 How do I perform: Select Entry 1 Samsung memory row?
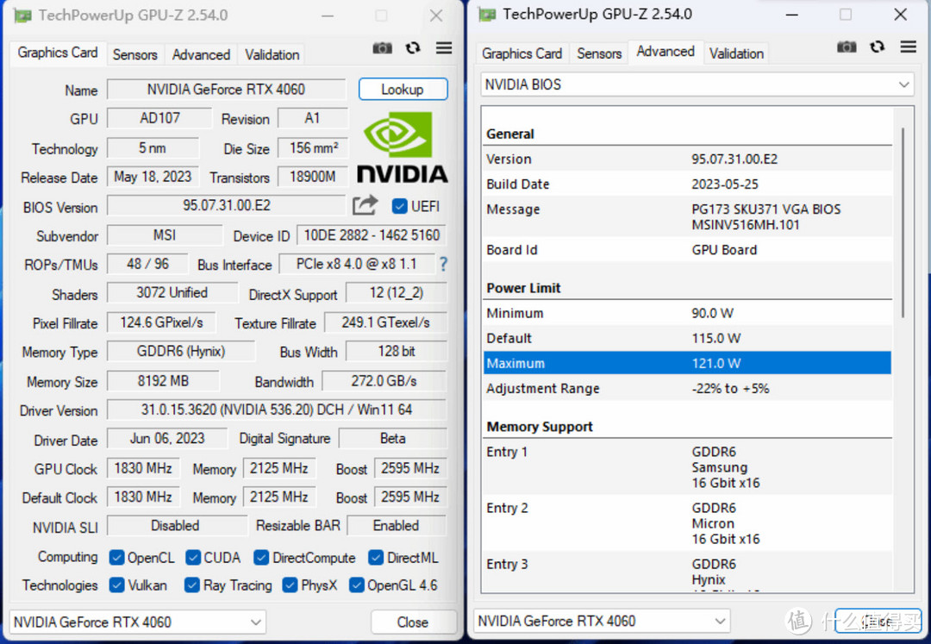pos(687,467)
